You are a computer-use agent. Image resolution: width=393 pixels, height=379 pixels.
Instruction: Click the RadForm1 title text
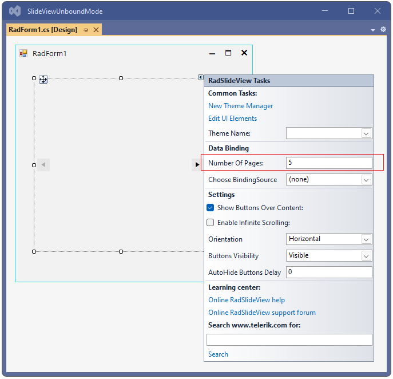click(x=49, y=53)
